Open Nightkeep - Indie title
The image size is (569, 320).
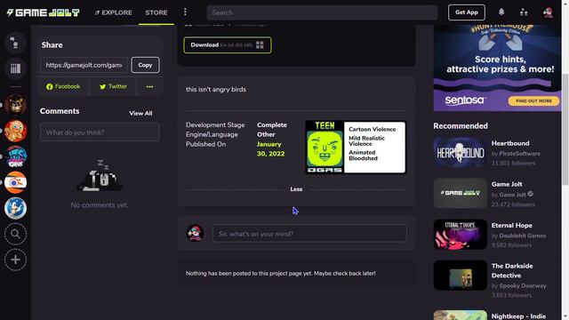click(x=518, y=316)
